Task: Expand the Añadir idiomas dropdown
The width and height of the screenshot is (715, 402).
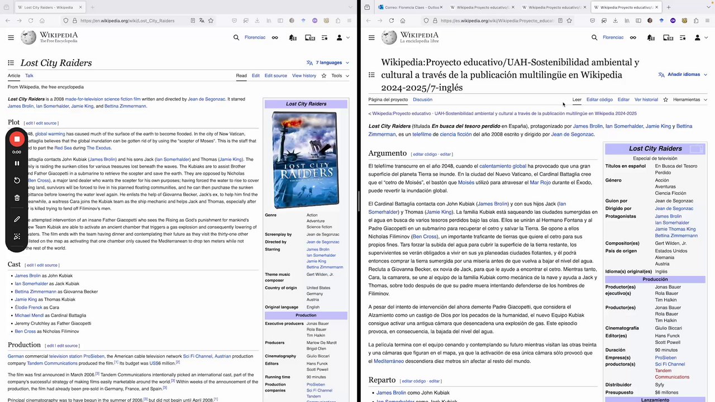Action: click(684, 74)
